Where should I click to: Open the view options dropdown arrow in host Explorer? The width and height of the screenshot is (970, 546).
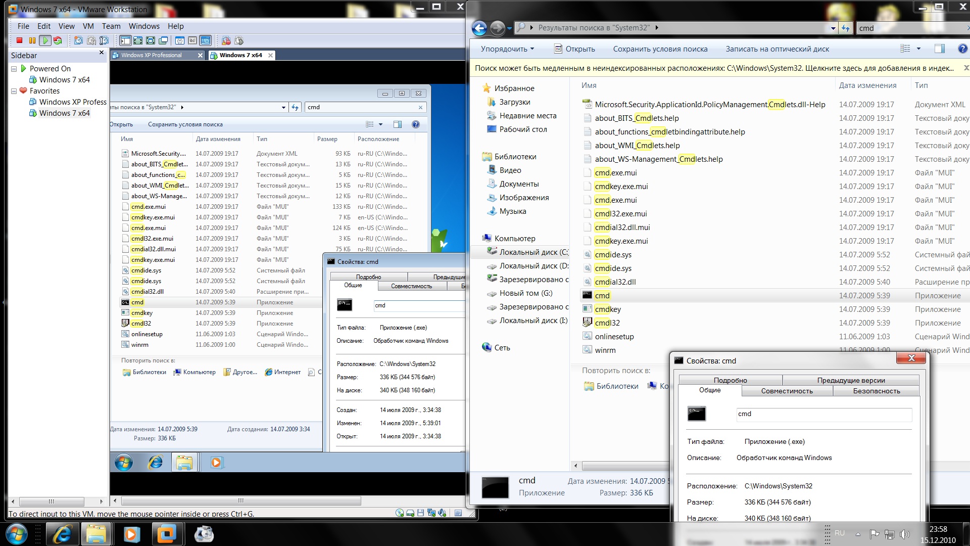coord(918,49)
